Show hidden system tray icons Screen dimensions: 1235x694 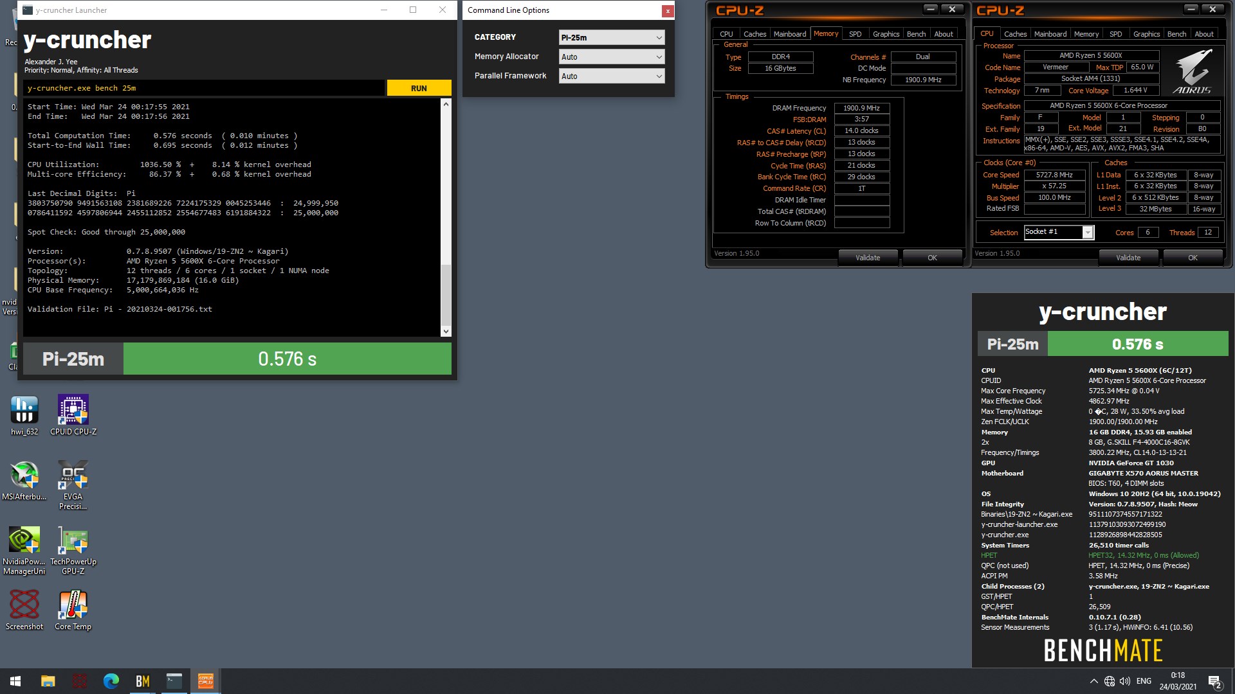[1093, 681]
